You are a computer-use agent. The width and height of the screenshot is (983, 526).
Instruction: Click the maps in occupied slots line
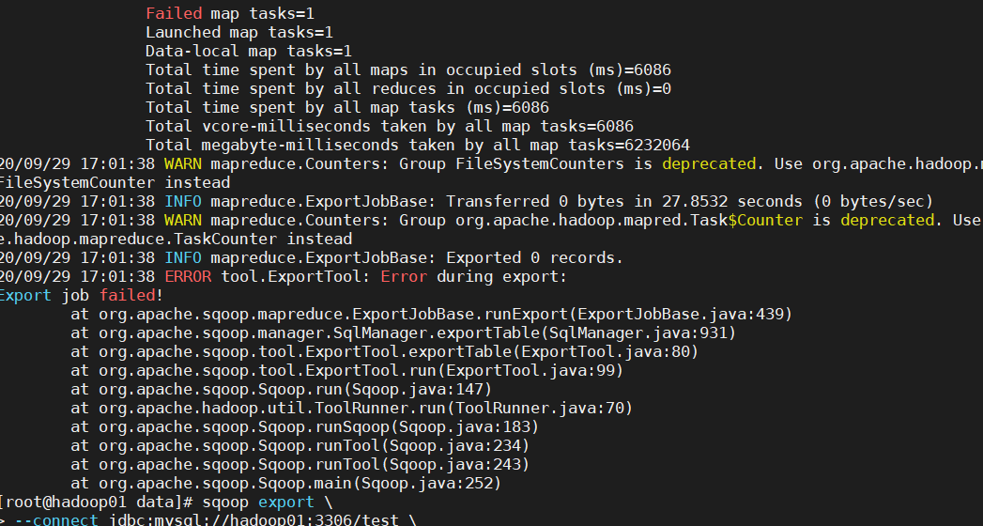tap(408, 70)
